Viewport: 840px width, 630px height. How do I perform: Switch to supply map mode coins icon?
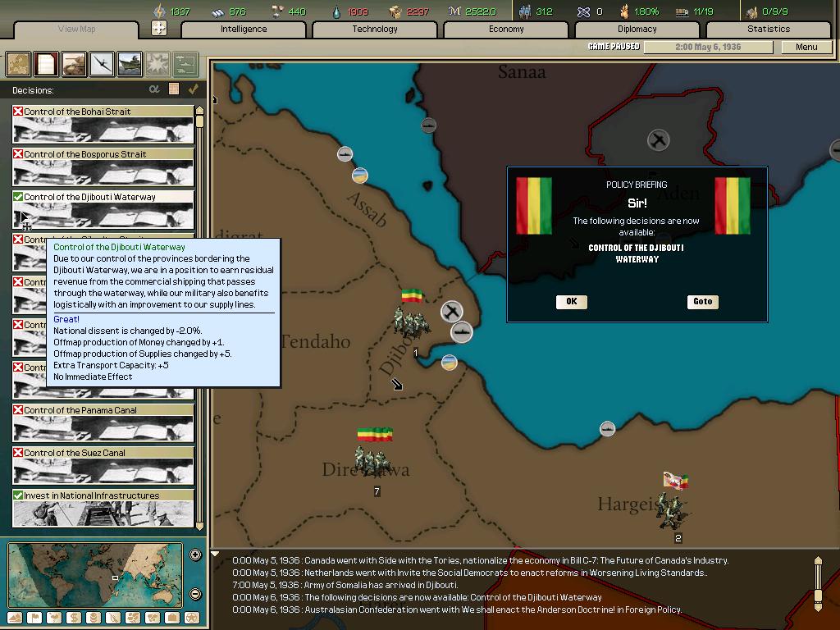[94, 618]
